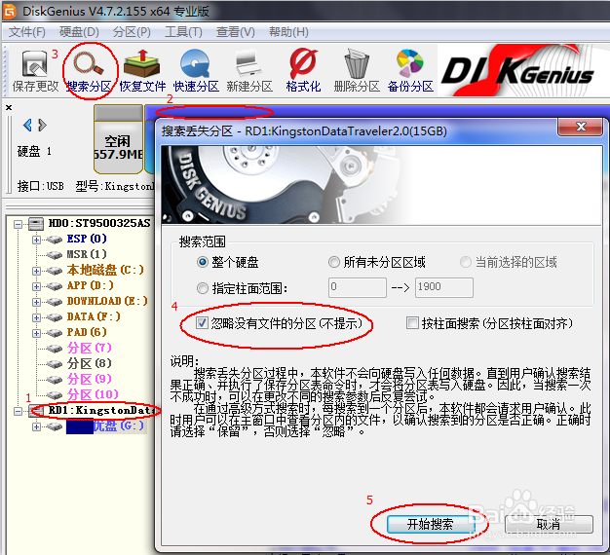Screen dimensions: 610x555
Task: Select the 分区(10) partition label
Action: tap(93, 394)
